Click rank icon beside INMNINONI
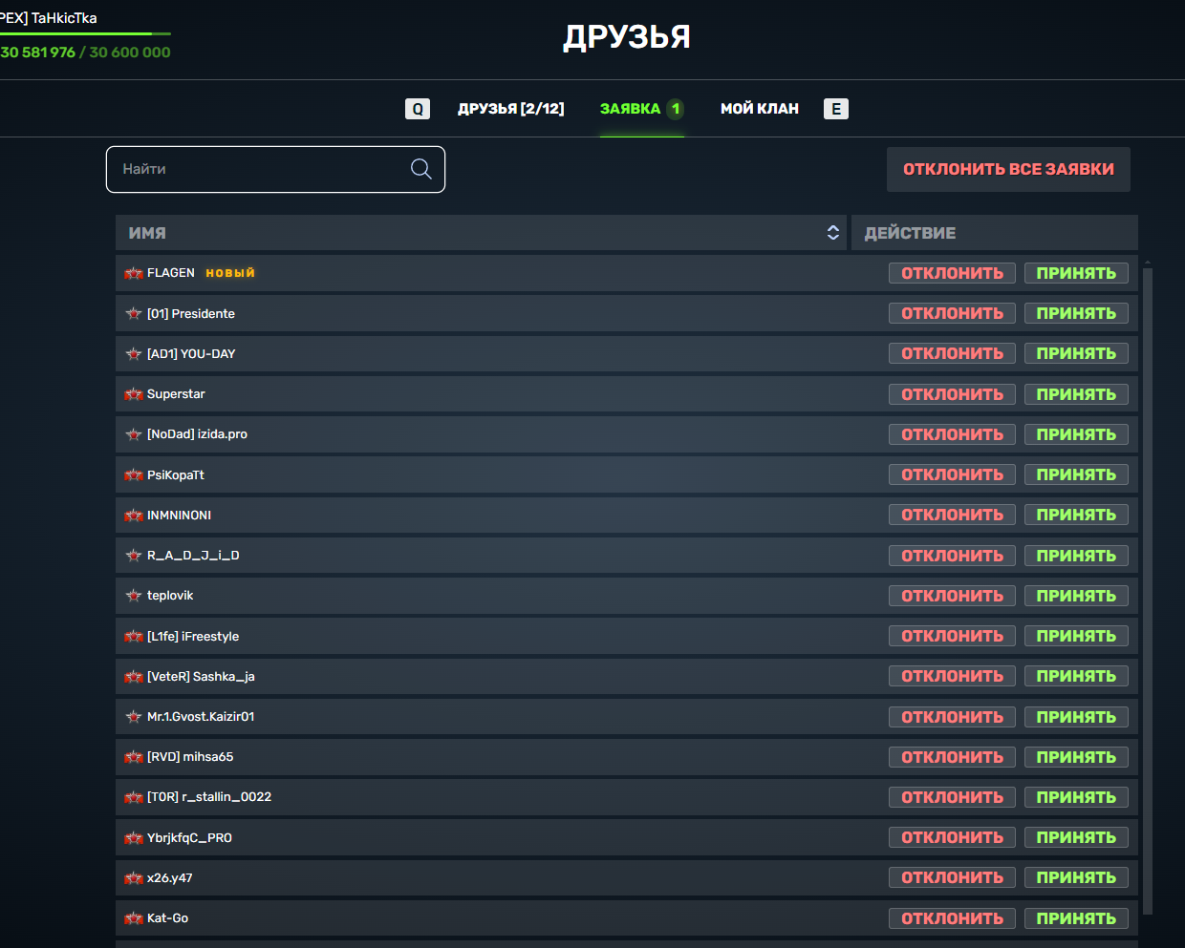Viewport: 1185px width, 948px height. [x=134, y=515]
